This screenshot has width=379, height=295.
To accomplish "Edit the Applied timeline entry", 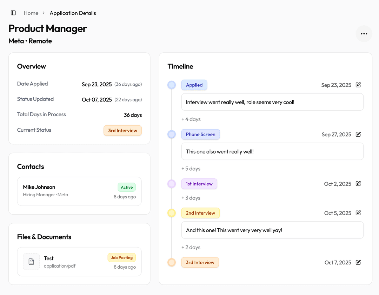I will point(358,85).
